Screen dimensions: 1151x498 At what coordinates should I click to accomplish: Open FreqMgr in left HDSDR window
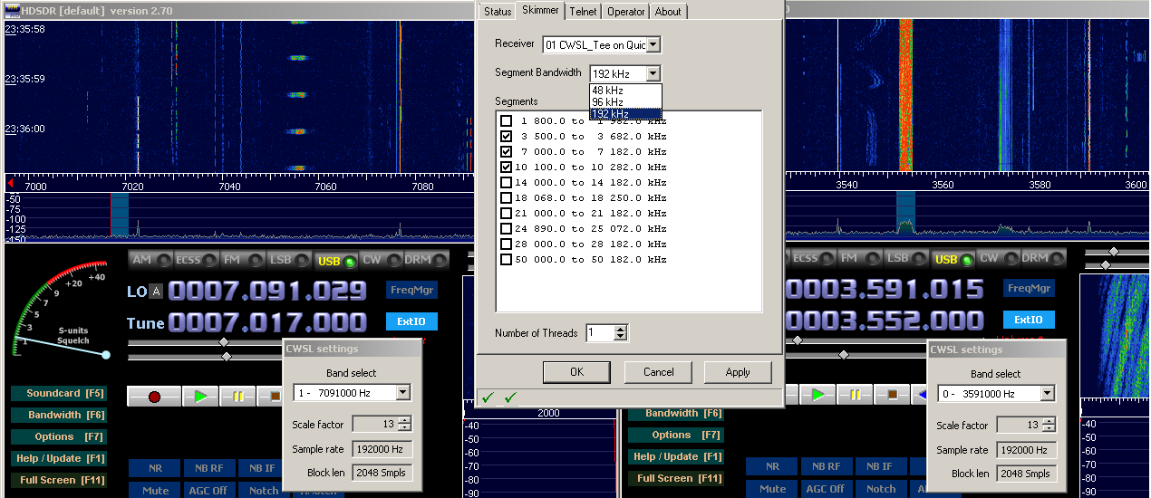(x=411, y=290)
